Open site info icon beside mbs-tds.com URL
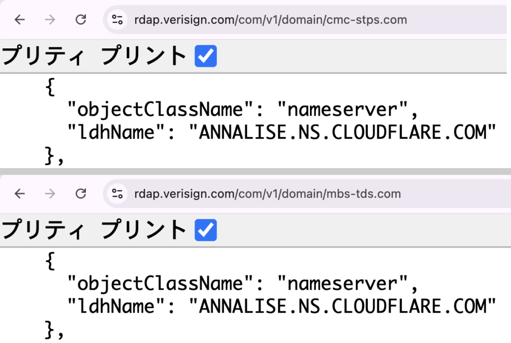Image resolution: width=511 pixels, height=343 pixels. coord(117,194)
